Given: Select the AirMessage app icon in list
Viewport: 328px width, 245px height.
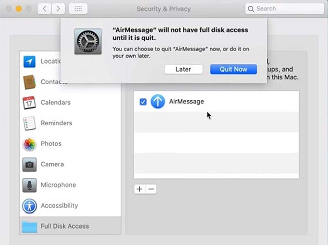Looking at the screenshot, I should coord(158,102).
